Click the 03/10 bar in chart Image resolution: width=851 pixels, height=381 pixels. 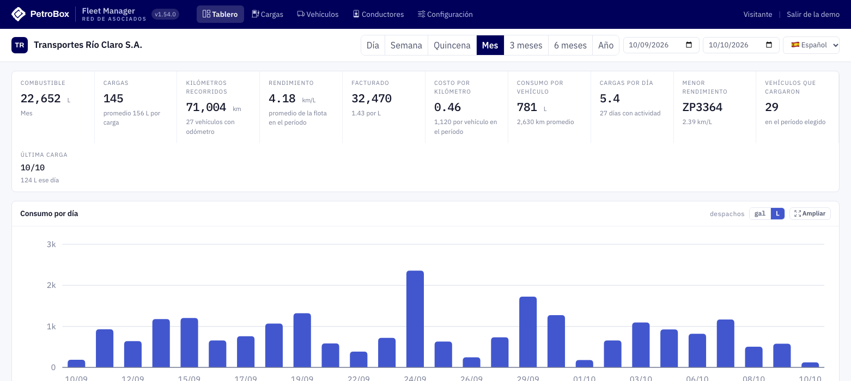coord(641,345)
